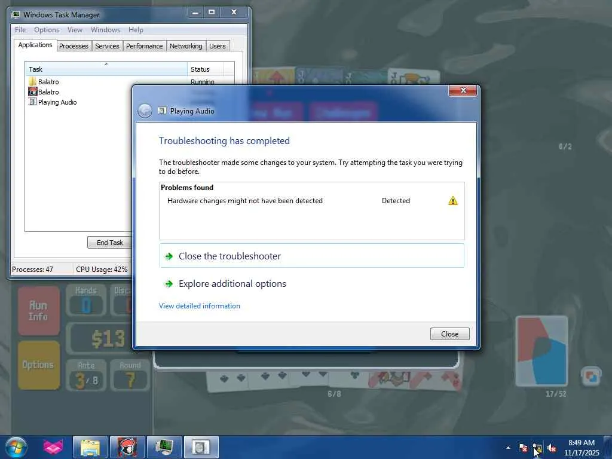612x459 pixels.
Task: Click the Playing Audio icon in troubleshooter header
Action: pyautogui.click(x=162, y=111)
